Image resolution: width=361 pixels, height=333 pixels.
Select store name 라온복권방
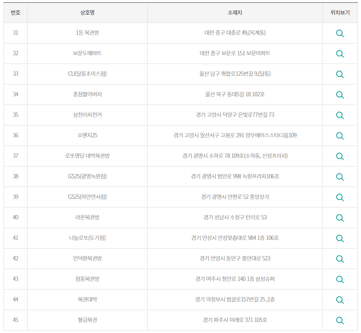point(87,218)
